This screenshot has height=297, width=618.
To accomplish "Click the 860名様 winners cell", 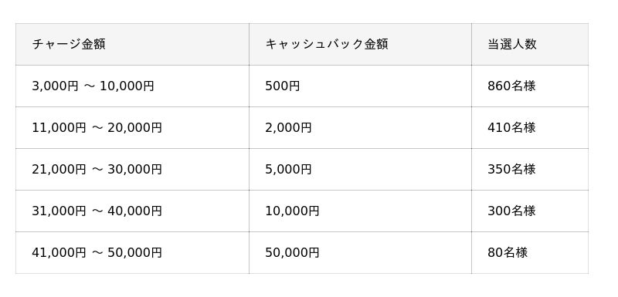I will (x=530, y=86).
